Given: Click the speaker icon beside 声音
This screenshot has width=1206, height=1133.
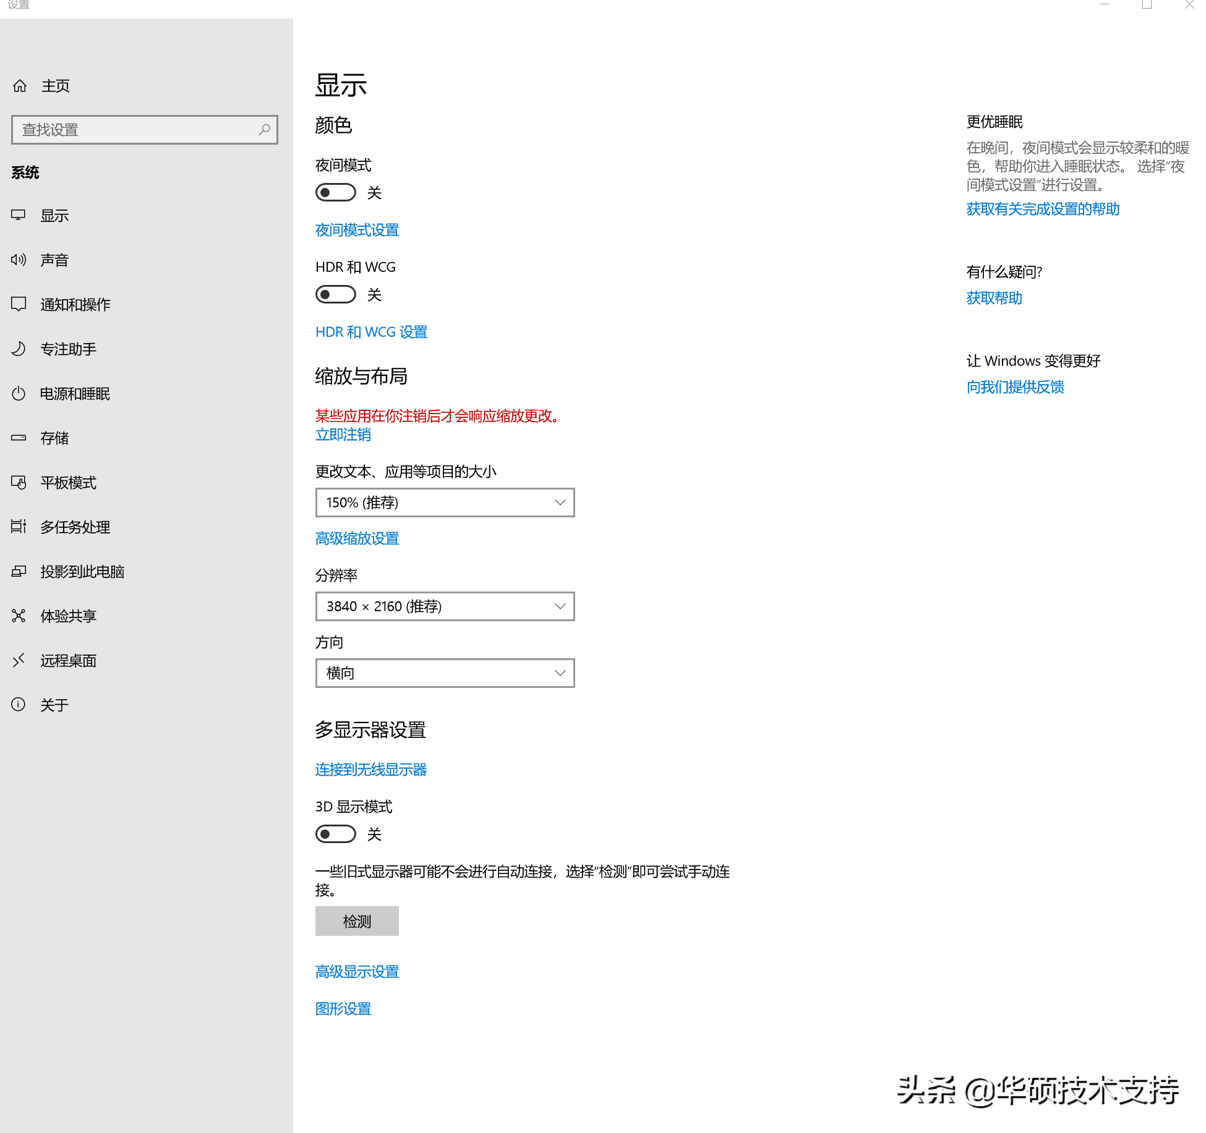Looking at the screenshot, I should pos(19,260).
